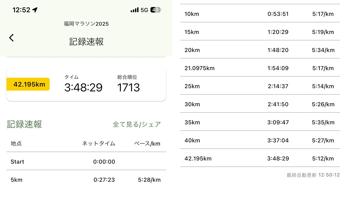Tap the yellow 42.195km distance badge
Image resolution: width=348 pixels, height=202 pixels.
(28, 84)
